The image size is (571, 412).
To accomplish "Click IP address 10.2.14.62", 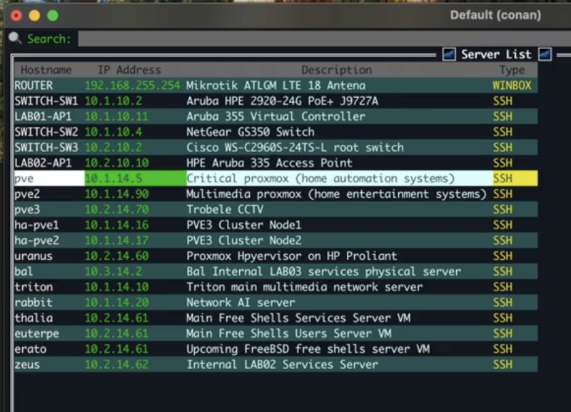I will 117,365.
